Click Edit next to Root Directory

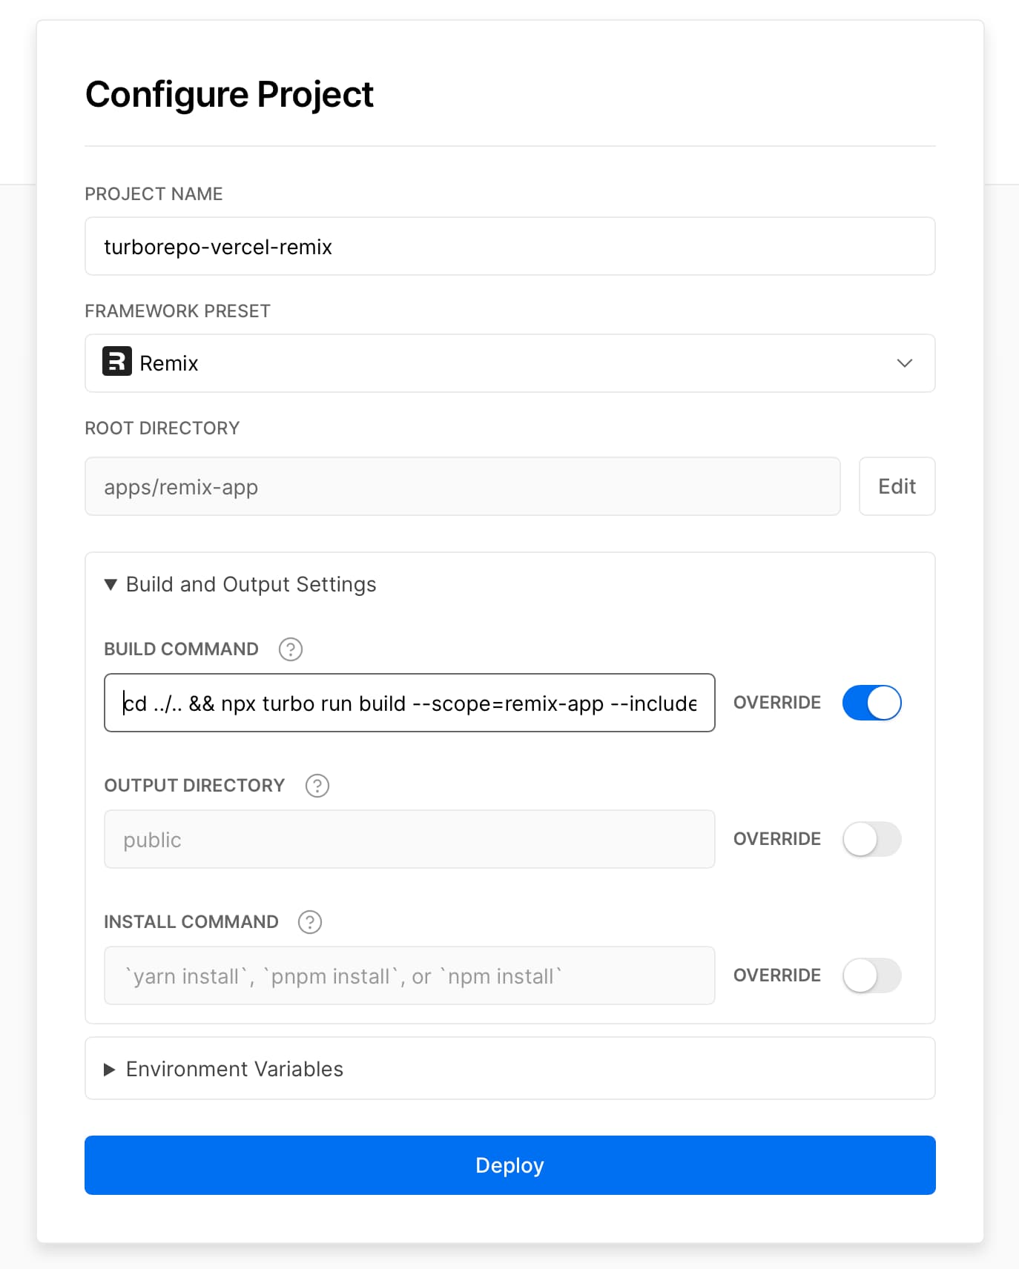(x=897, y=486)
